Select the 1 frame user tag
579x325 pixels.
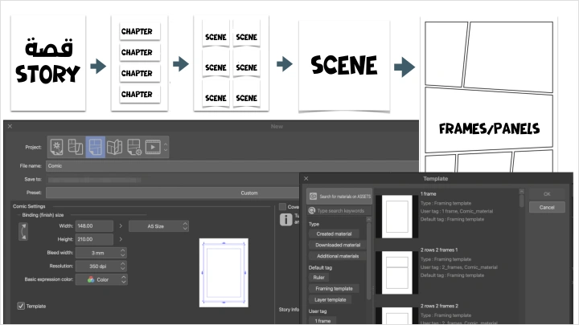tap(322, 320)
